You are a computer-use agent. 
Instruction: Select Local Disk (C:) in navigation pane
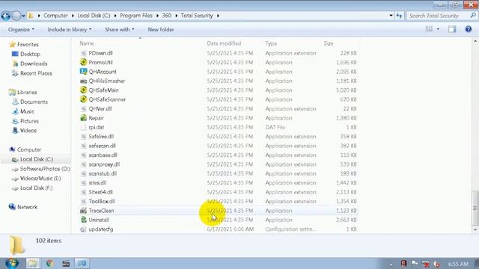pos(37,159)
